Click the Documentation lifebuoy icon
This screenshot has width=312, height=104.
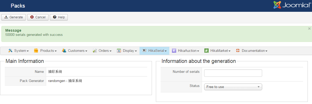coord(238,51)
